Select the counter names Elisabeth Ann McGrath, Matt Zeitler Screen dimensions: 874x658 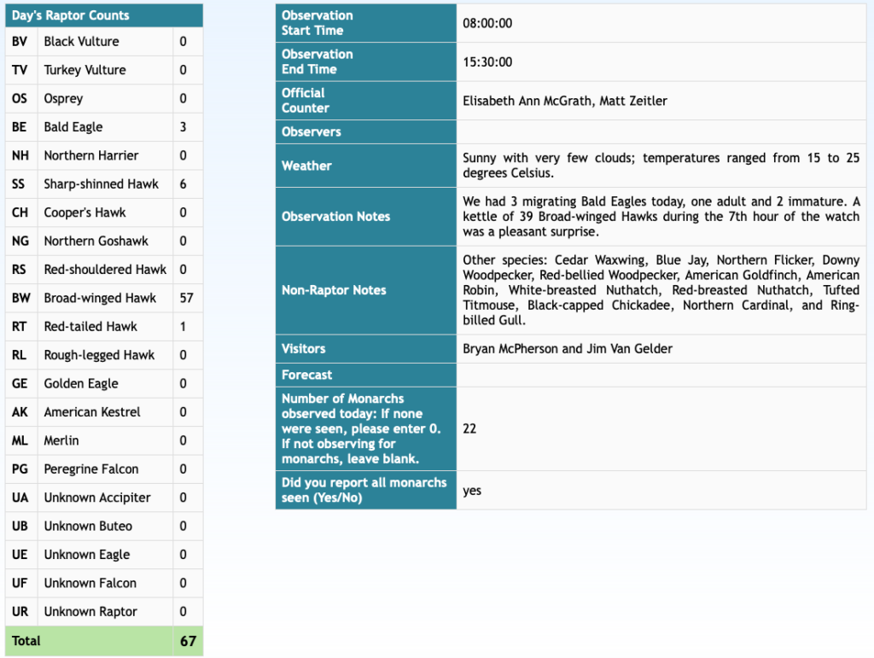coord(565,101)
